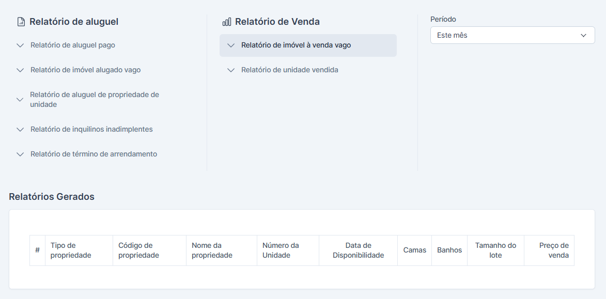Select Relatório de unidade vendida
This screenshot has width=606, height=299.
click(x=289, y=70)
